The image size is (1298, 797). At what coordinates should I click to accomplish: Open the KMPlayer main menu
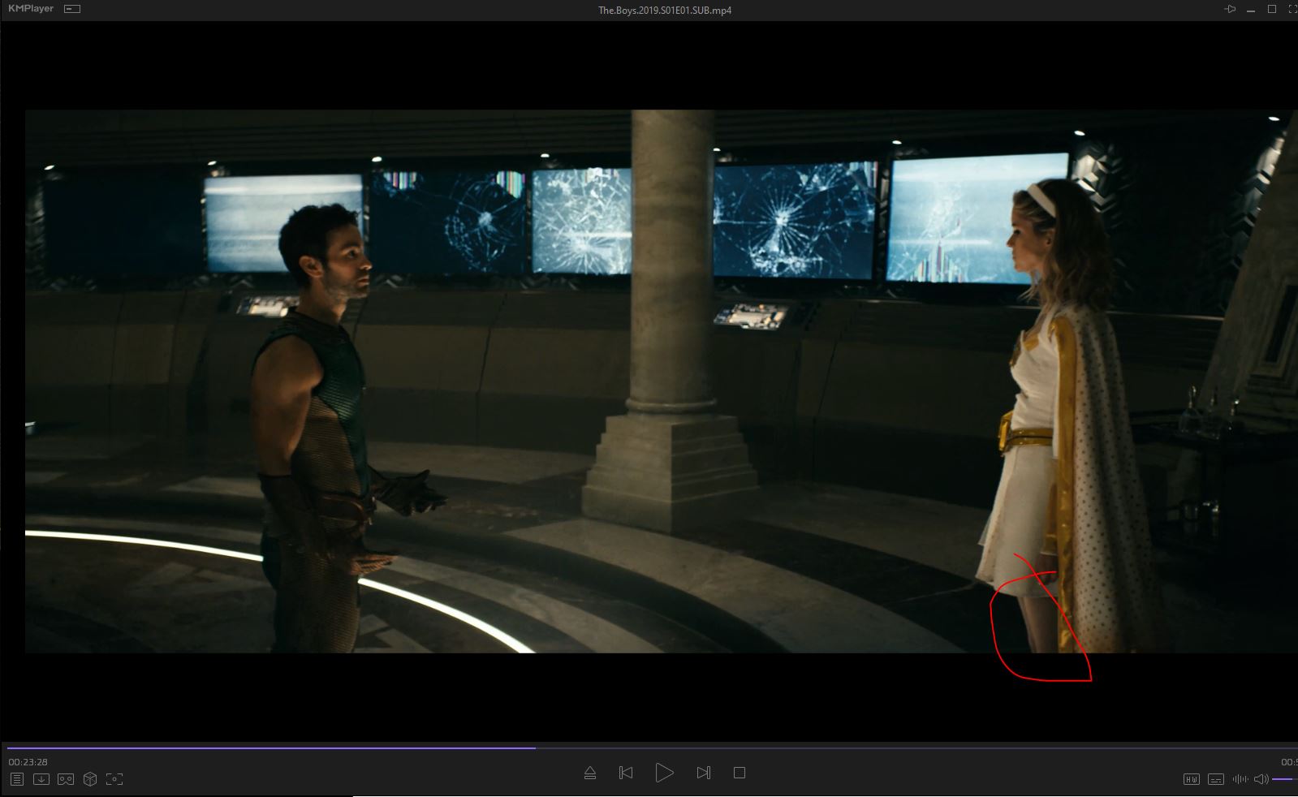[31, 9]
